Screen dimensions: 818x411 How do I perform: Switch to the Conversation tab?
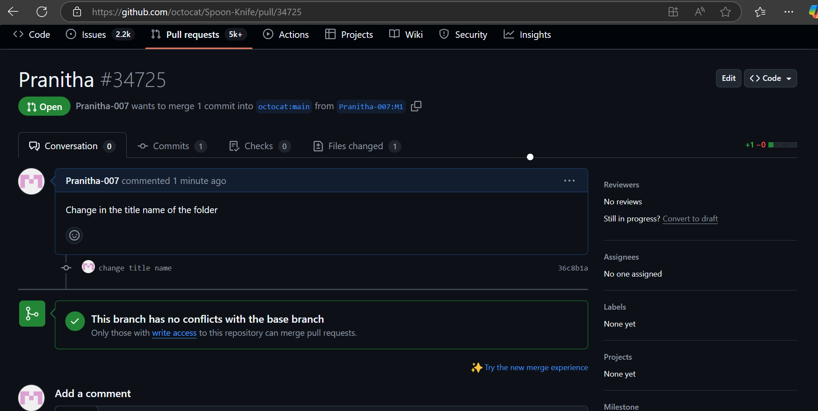(x=72, y=146)
